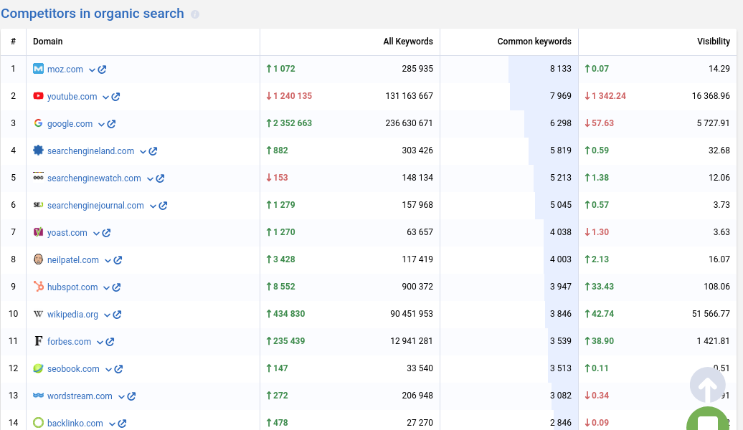743x430 pixels.
Task: Open the yoast.com external link icon
Action: (107, 233)
